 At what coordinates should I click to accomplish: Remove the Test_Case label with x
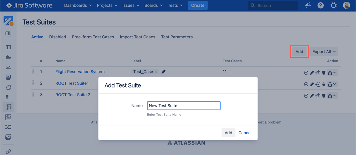click(156, 72)
